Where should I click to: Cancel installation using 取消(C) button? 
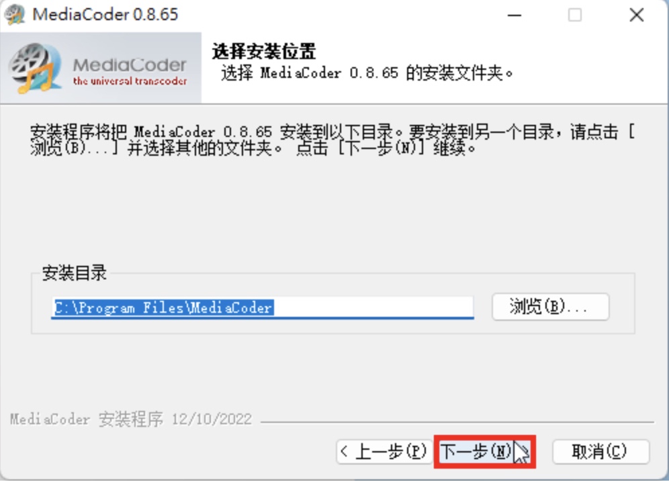[x=600, y=452]
